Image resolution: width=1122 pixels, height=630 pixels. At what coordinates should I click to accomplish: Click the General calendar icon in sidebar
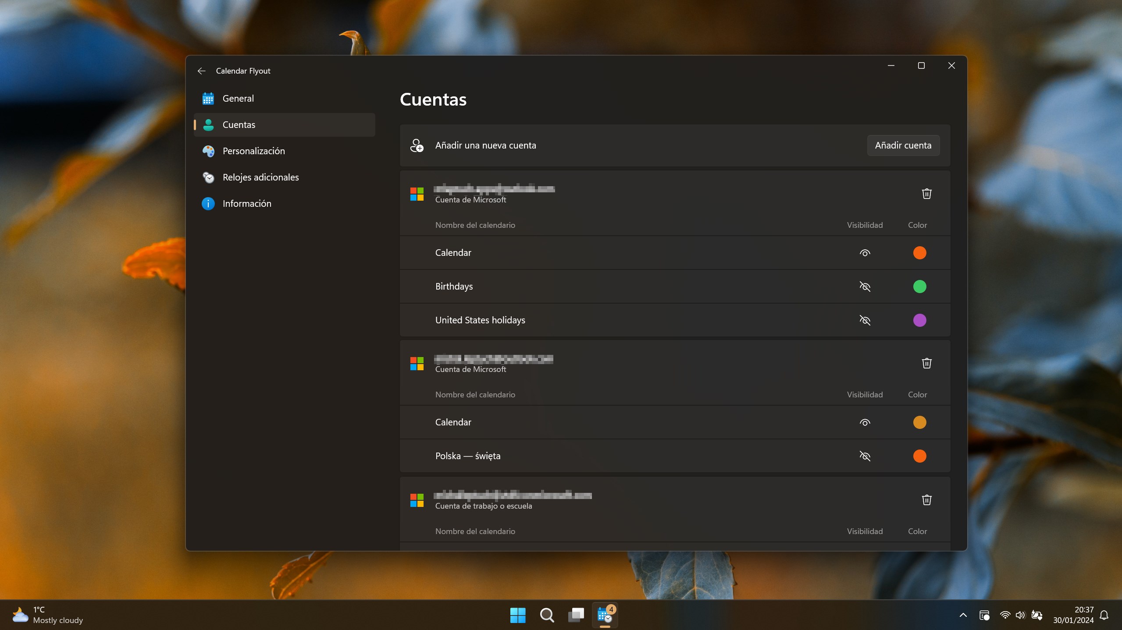coord(208,99)
